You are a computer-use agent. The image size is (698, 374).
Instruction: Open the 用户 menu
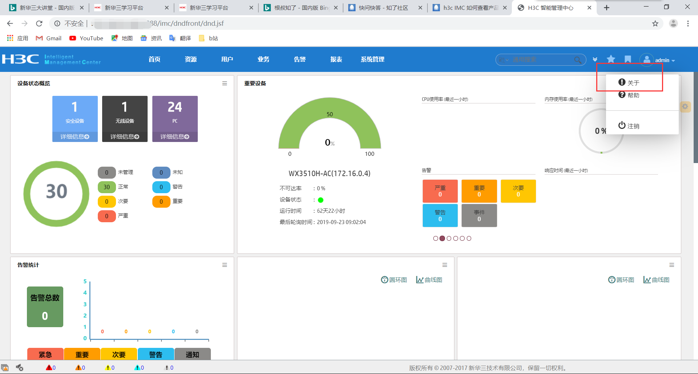tap(227, 59)
